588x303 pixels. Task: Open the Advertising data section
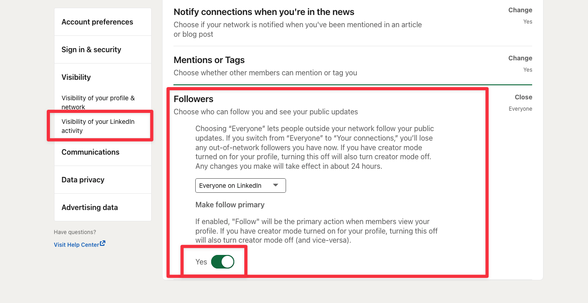pyautogui.click(x=89, y=207)
